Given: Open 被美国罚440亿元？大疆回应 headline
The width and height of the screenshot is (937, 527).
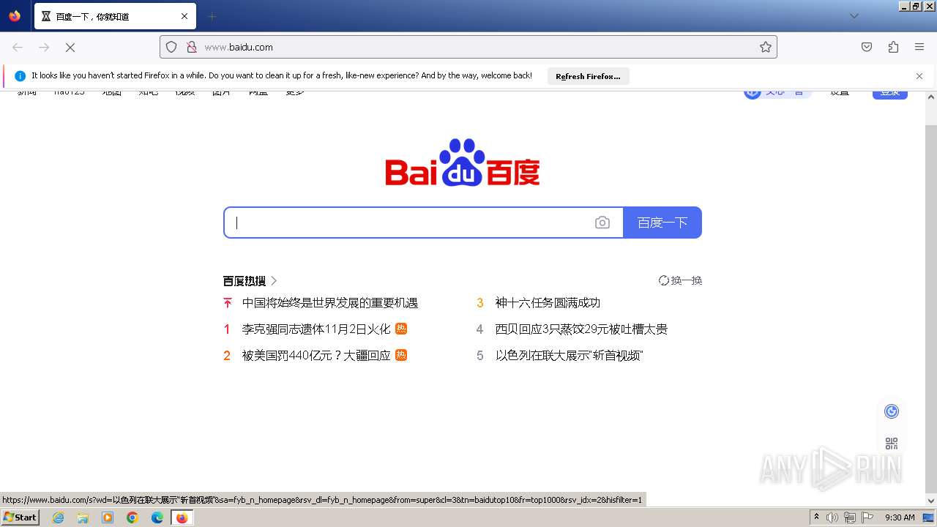Looking at the screenshot, I should [x=316, y=356].
